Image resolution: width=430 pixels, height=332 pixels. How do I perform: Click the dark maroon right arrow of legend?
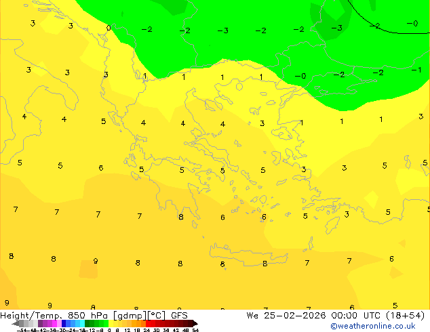(195, 324)
